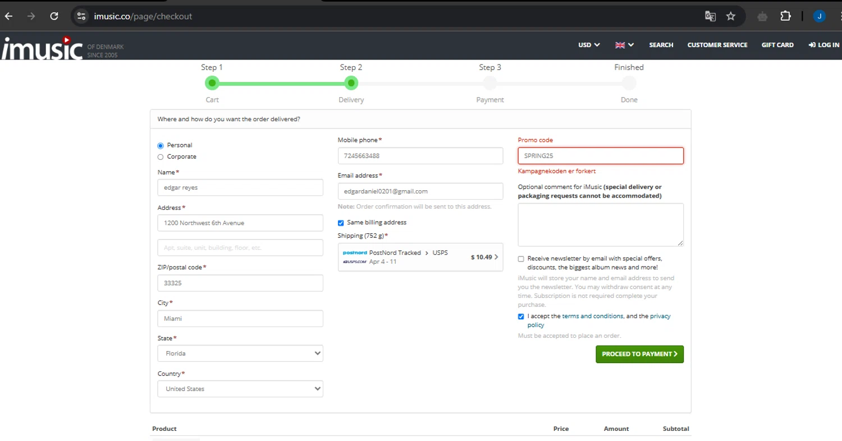Bookmark this page with the star icon
Image resolution: width=842 pixels, height=441 pixels.
tap(730, 16)
